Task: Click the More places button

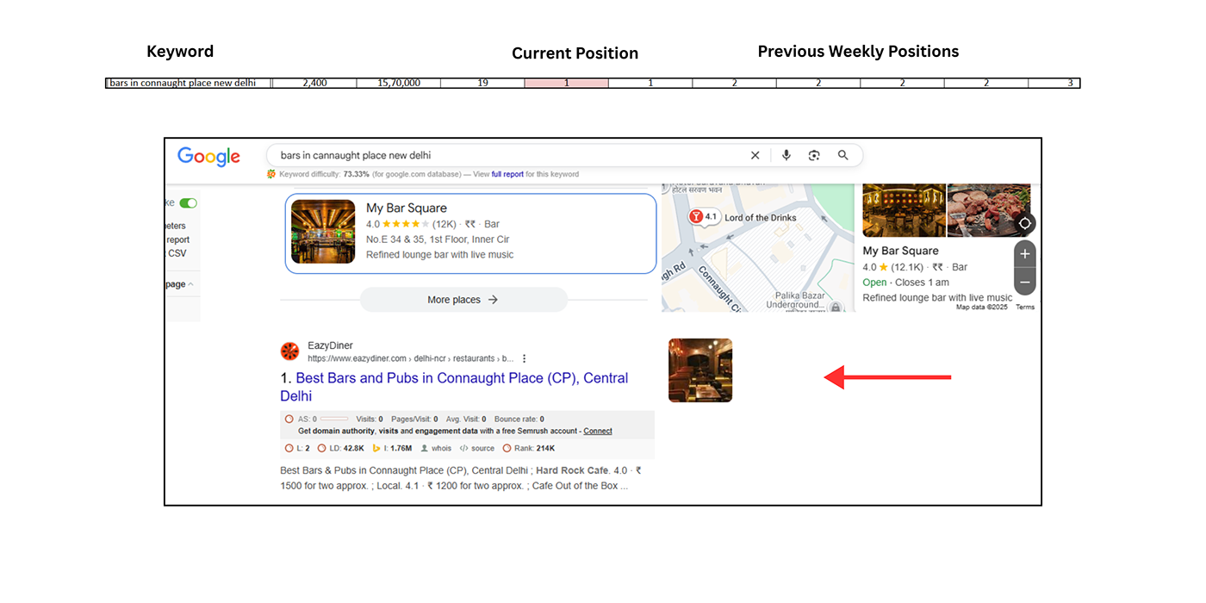Action: tap(463, 300)
